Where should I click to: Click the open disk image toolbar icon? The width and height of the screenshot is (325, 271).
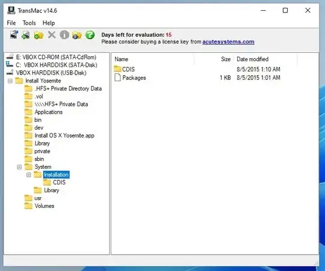pos(14,35)
